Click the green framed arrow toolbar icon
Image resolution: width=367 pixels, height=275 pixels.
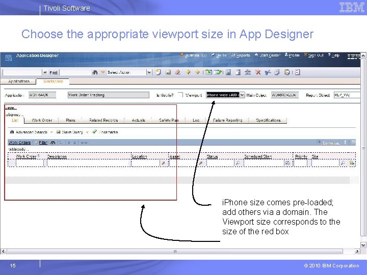(208, 72)
